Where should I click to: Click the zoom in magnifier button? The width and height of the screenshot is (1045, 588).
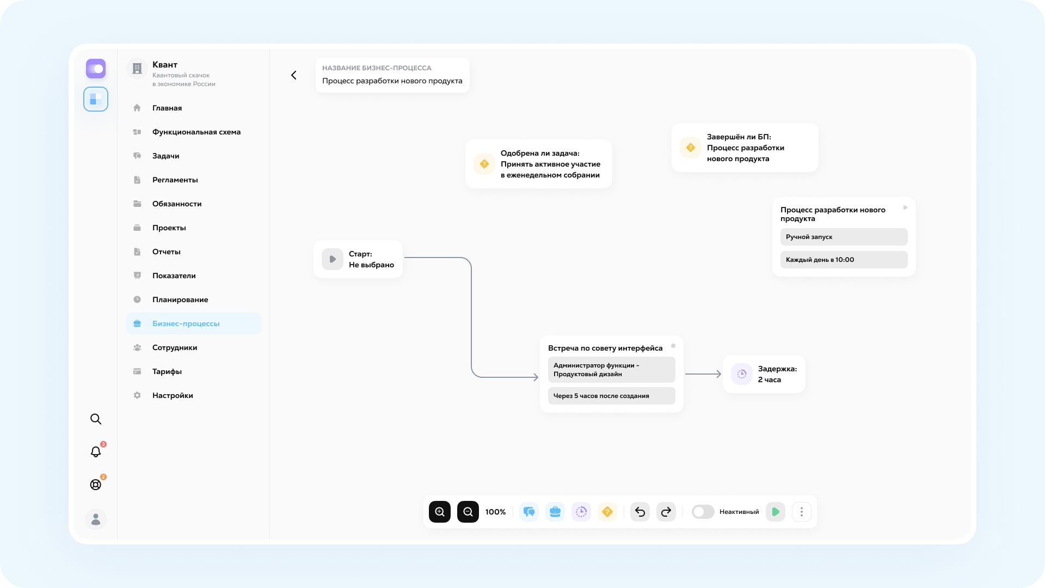coord(440,512)
